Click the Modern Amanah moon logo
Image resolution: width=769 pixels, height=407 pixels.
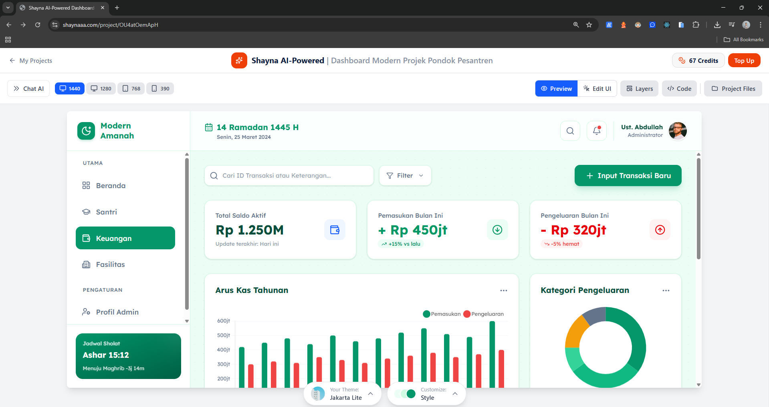86,131
